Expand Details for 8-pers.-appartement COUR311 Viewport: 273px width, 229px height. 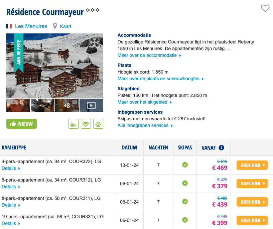pyautogui.click(x=11, y=205)
